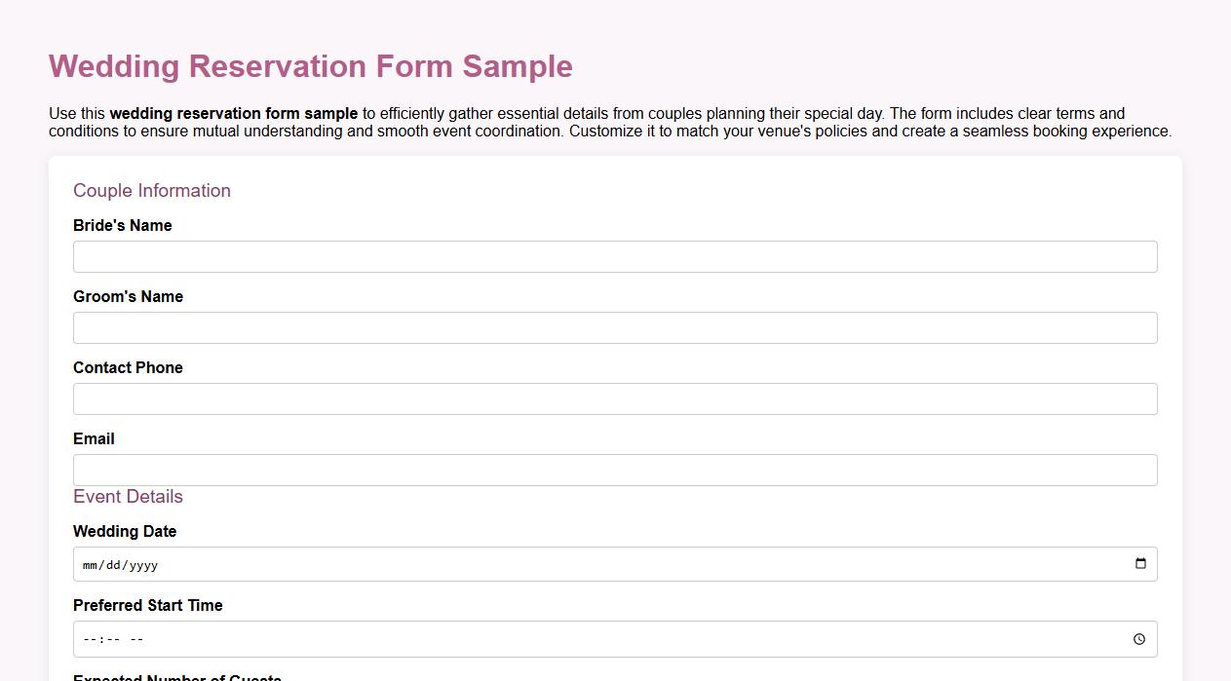This screenshot has height=681, width=1231.
Task: Click the Expected Number of Guests label
Action: pyautogui.click(x=176, y=677)
